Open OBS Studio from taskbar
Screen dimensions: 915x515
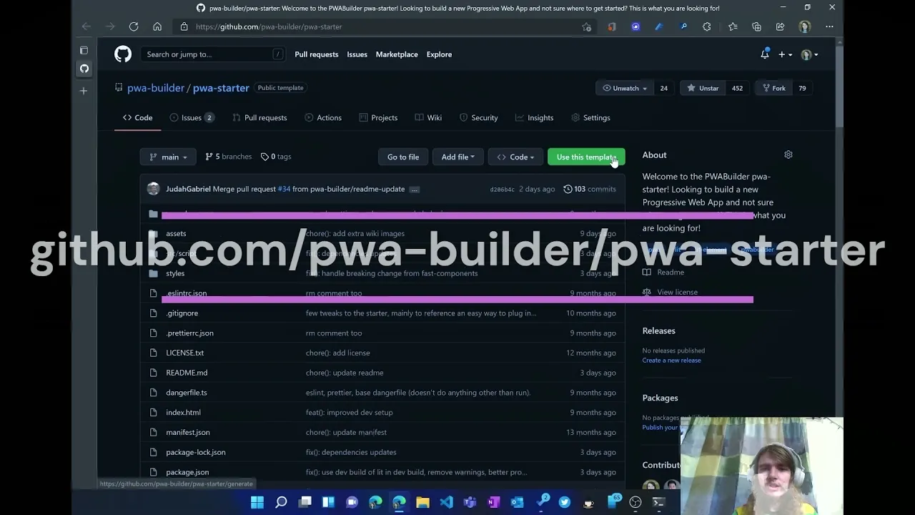point(635,502)
